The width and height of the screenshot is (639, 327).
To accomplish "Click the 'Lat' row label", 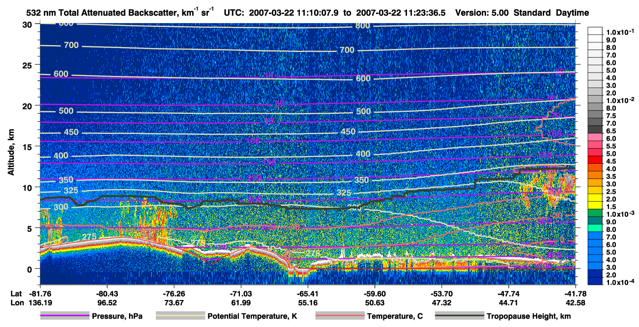I will 16,294.
